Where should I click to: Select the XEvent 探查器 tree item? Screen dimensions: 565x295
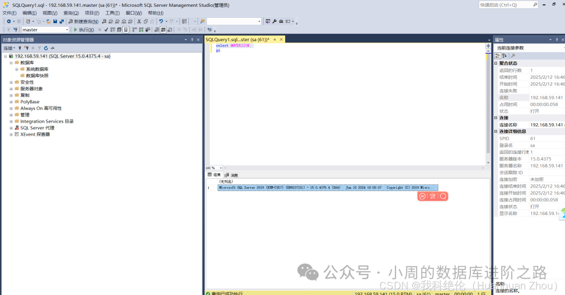pos(35,135)
